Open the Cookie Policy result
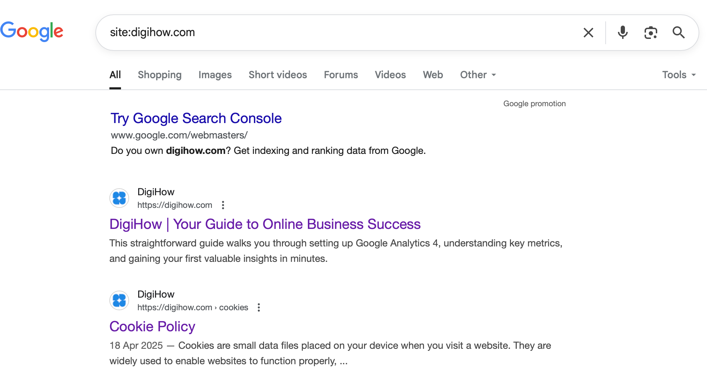This screenshot has height=380, width=707. coord(152,326)
